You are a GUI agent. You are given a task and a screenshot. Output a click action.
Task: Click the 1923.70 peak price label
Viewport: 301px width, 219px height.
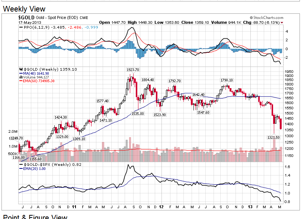tap(133, 70)
